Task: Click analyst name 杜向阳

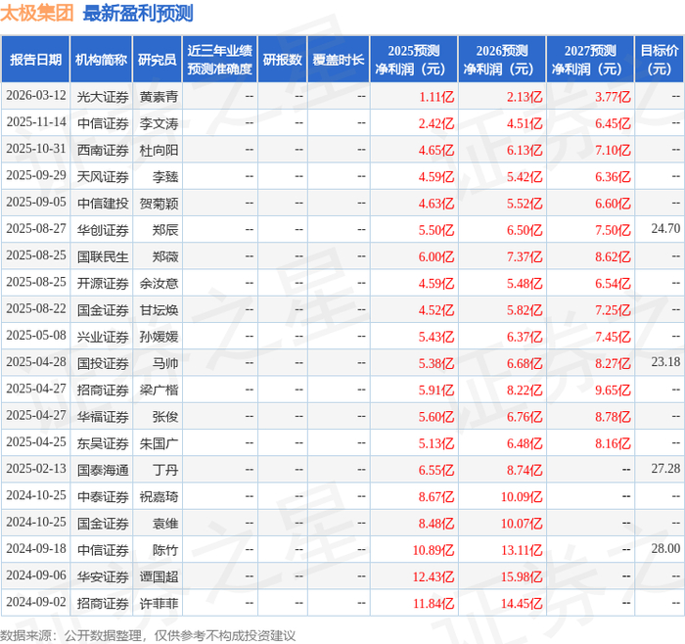Action: 159,151
